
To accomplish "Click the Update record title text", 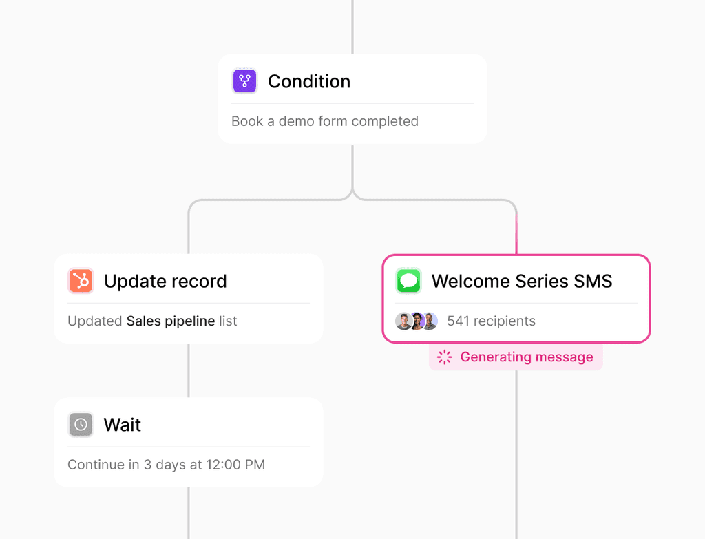I will (x=165, y=281).
